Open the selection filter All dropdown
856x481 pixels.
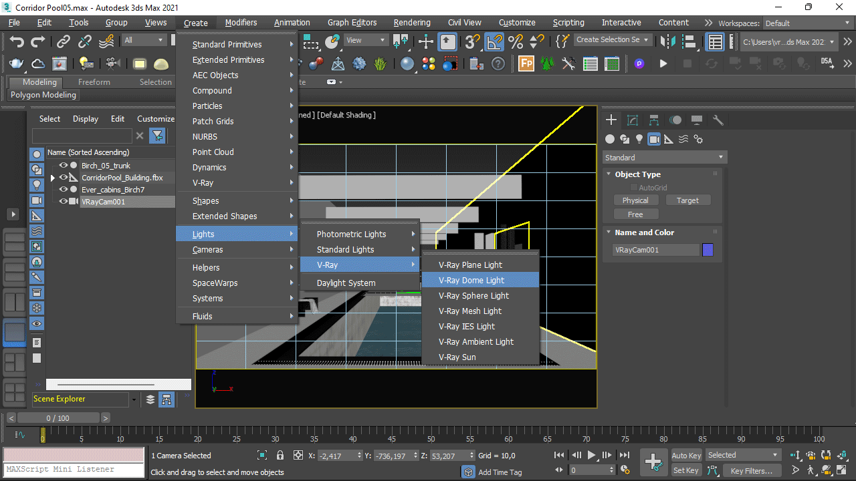[x=143, y=40]
